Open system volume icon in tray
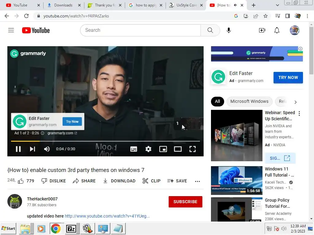314x235 pixels. click(284, 229)
